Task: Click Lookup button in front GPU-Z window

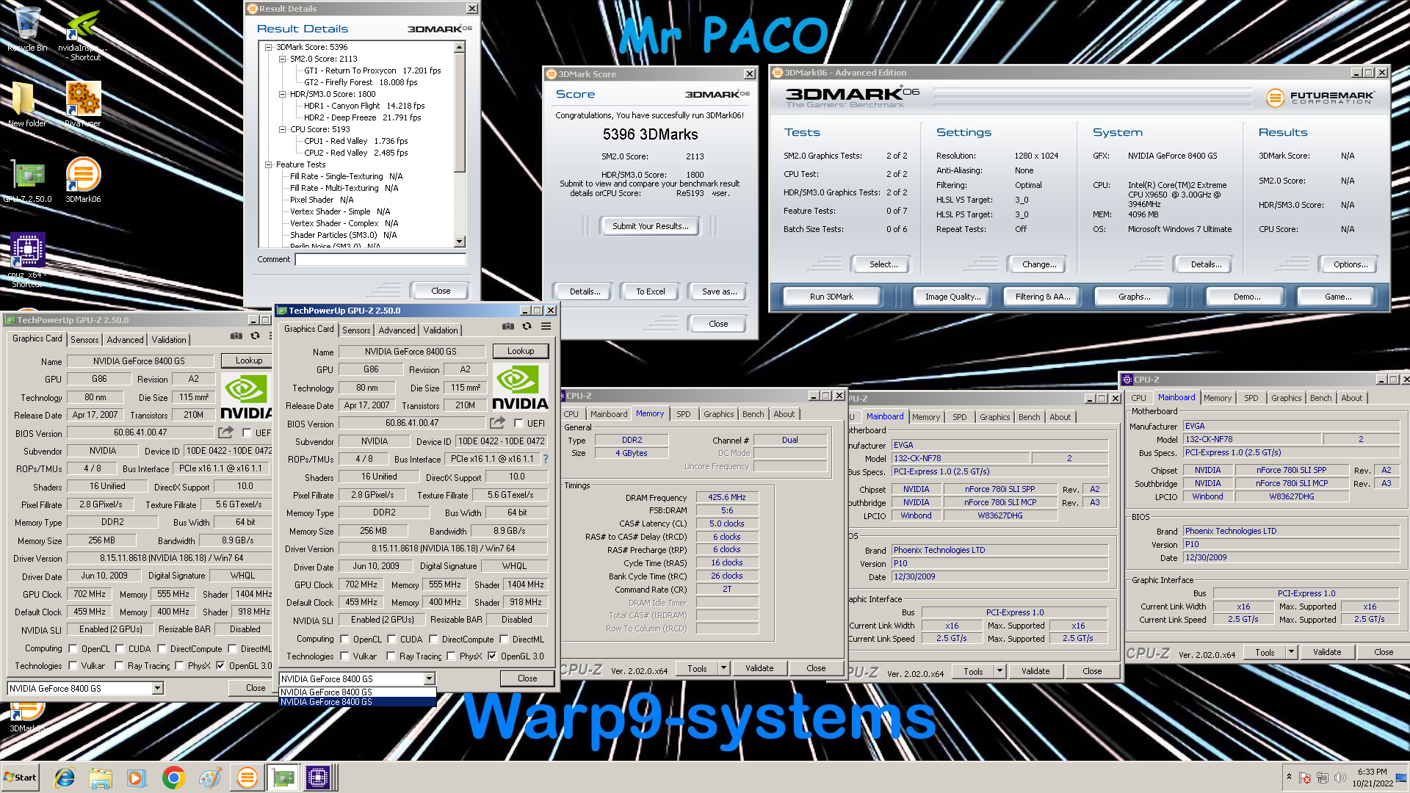Action: tap(521, 351)
